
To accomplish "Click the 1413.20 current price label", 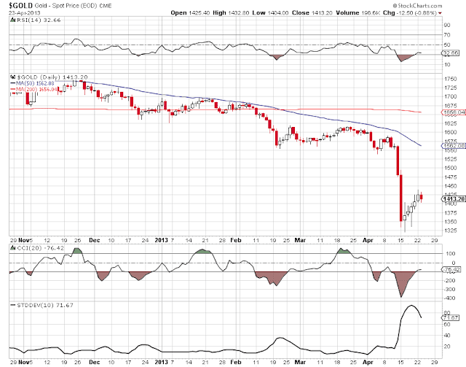I will (454, 198).
